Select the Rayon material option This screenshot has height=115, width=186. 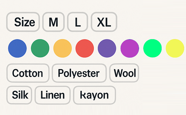tap(95, 95)
